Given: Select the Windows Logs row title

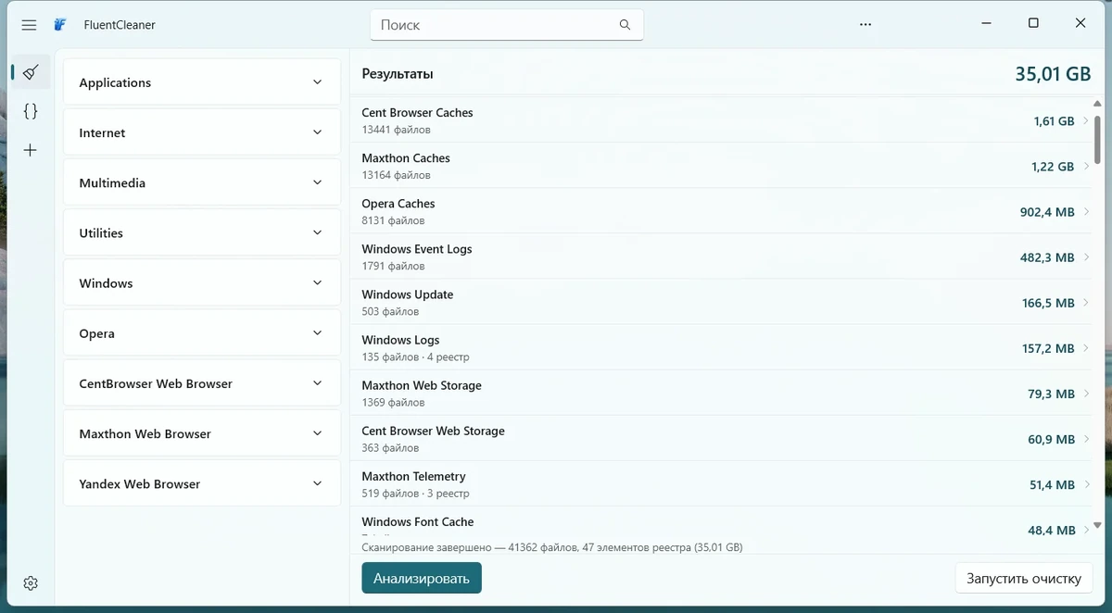Looking at the screenshot, I should (x=400, y=340).
